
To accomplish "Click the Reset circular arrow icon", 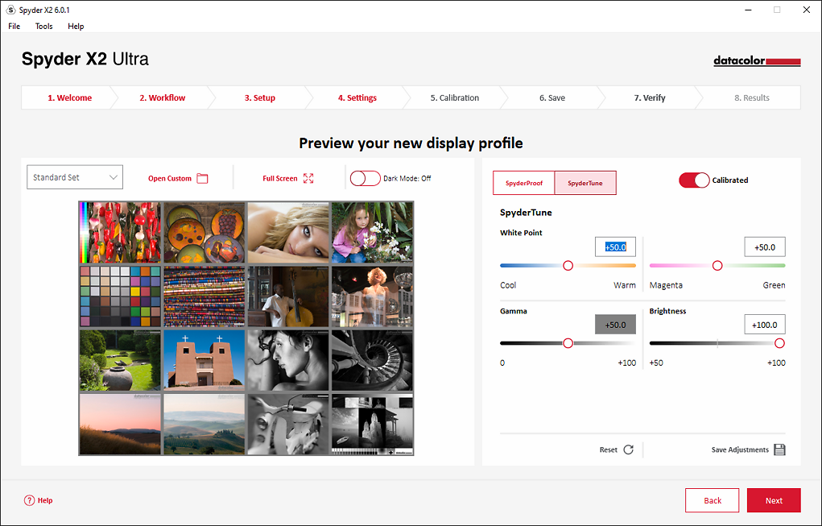I will (629, 449).
